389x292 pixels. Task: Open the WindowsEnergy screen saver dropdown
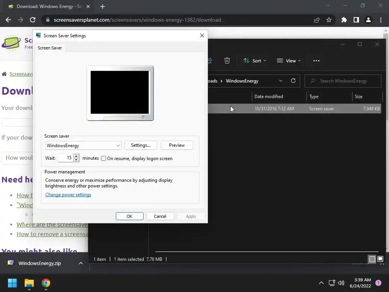tap(83, 146)
